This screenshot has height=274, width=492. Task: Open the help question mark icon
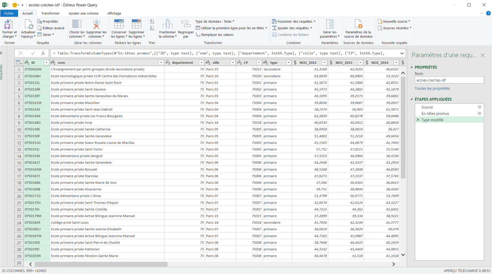(x=488, y=13)
